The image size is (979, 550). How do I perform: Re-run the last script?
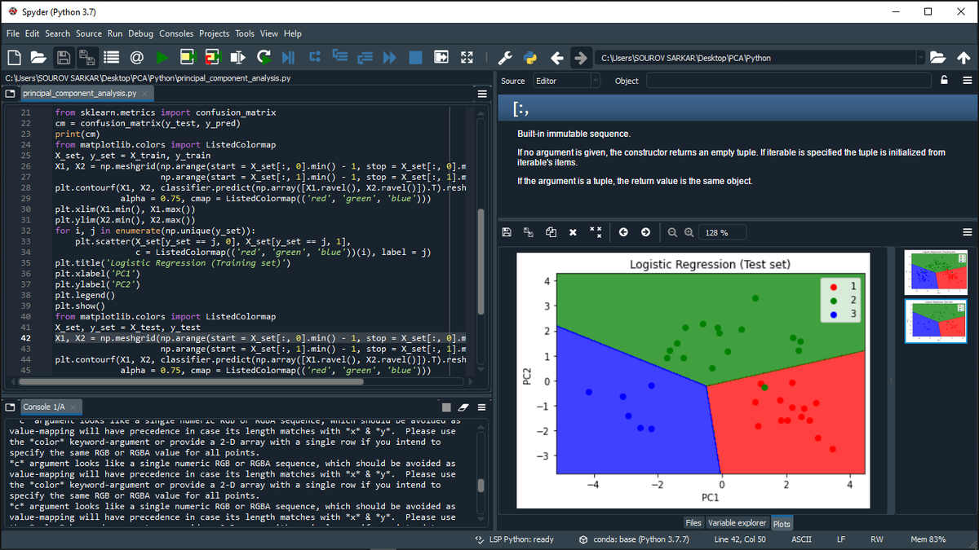263,58
